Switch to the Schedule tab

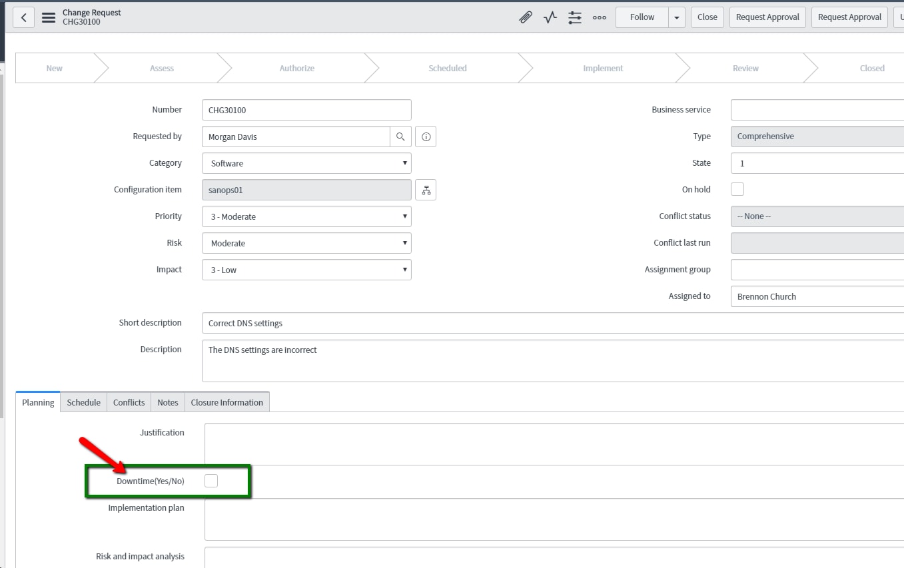pos(84,402)
